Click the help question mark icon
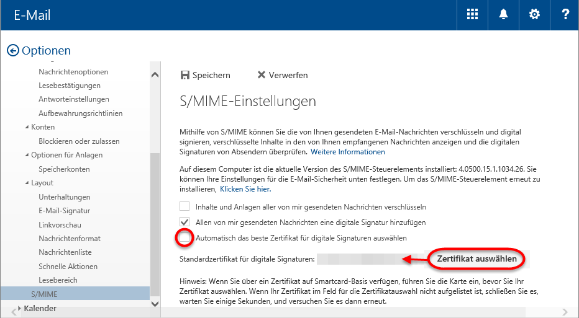Image resolution: width=579 pixels, height=318 pixels. pos(565,15)
